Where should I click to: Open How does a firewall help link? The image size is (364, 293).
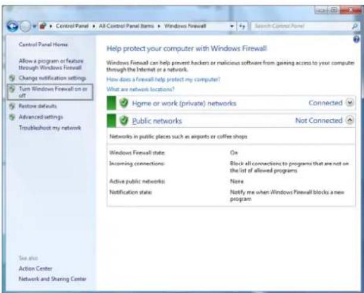coord(163,80)
